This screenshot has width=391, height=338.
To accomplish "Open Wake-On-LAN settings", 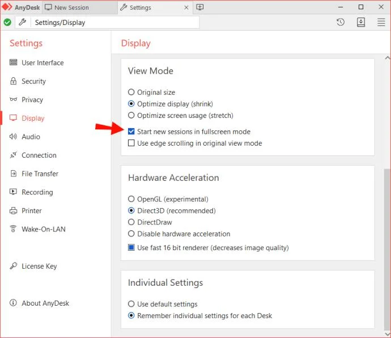I will [x=44, y=229].
